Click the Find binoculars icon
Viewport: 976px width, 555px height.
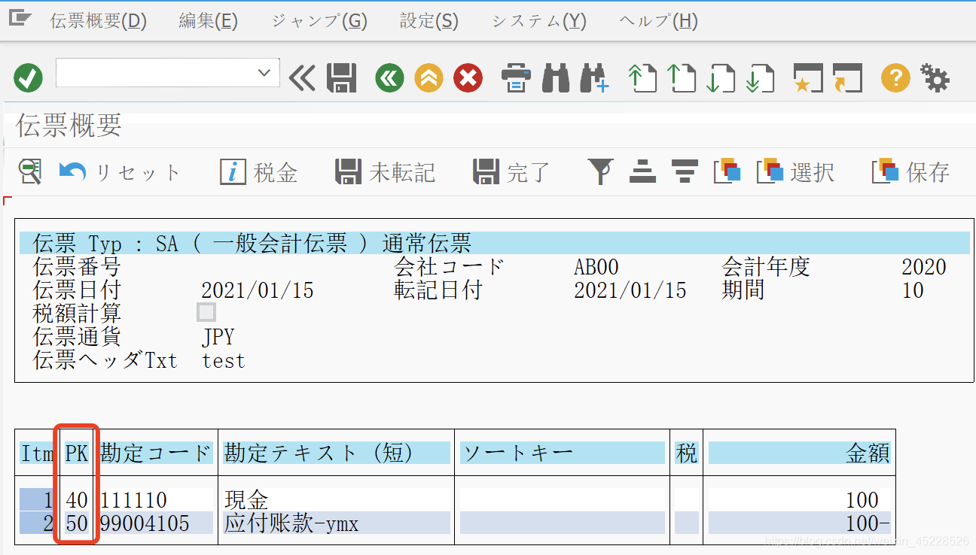click(556, 77)
